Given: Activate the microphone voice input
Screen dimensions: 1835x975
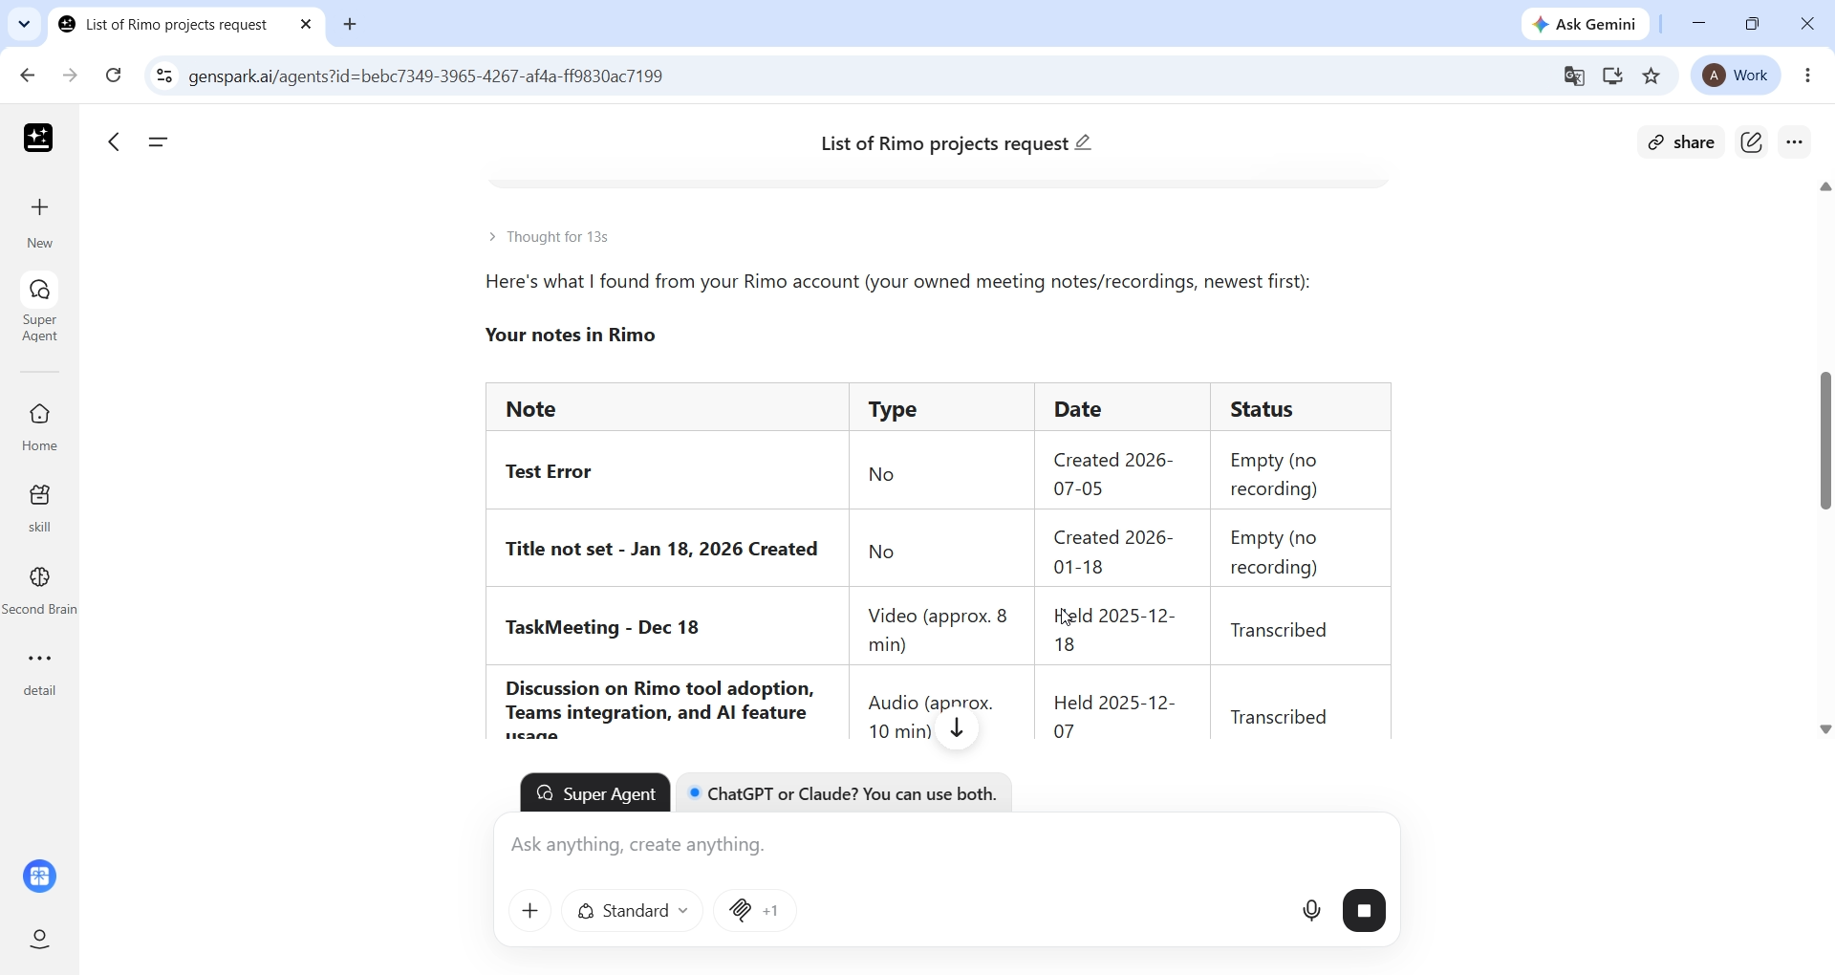Looking at the screenshot, I should pos(1311,912).
